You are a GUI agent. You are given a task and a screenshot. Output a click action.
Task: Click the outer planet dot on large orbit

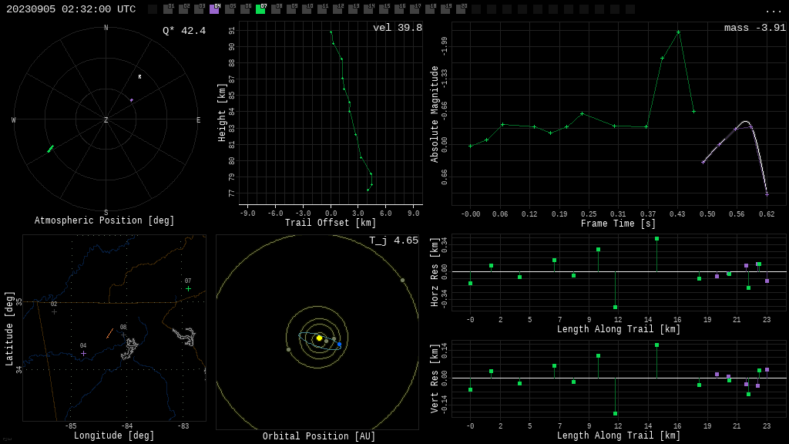(402, 280)
